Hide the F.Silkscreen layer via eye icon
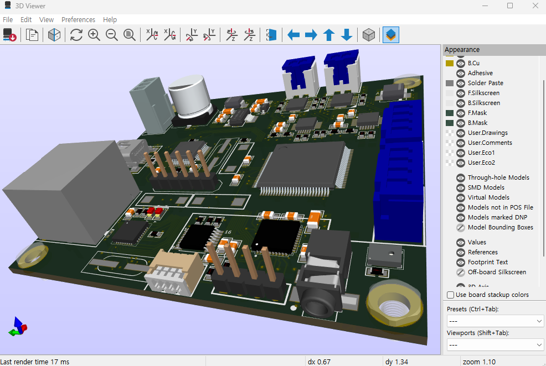 click(461, 93)
